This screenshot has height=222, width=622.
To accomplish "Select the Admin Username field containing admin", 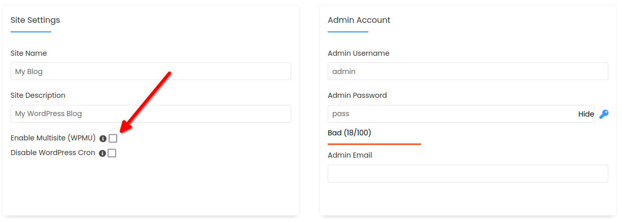I will (x=468, y=71).
